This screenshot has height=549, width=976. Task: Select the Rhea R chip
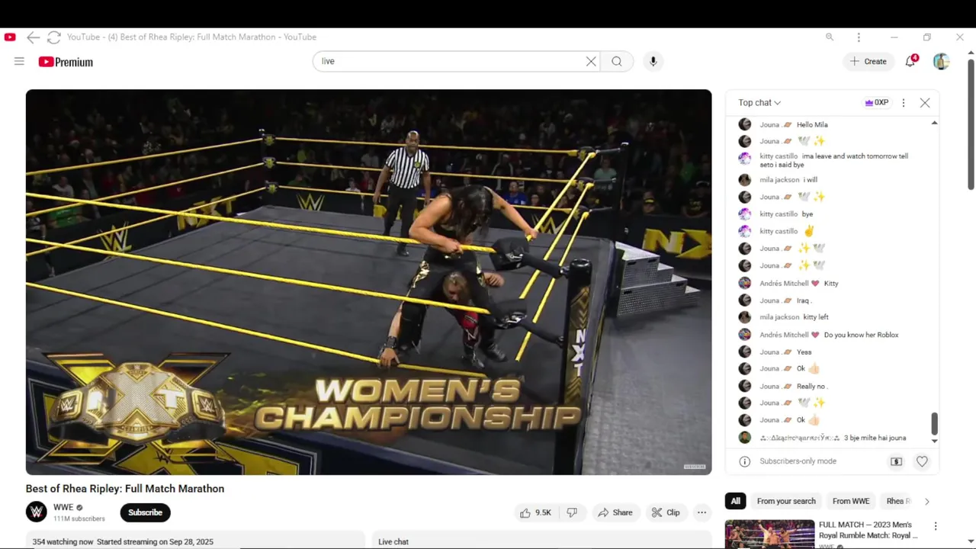click(899, 501)
